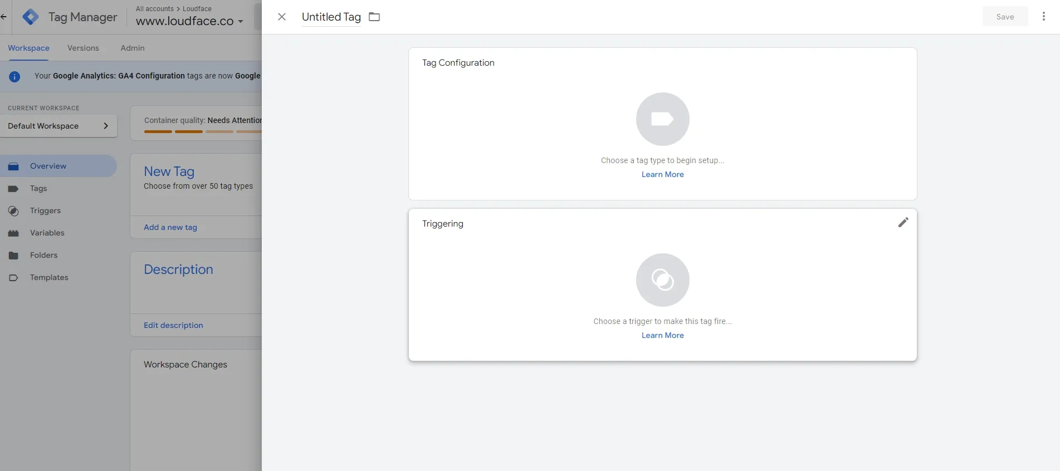Click All accounts breadcrumb link
Screen dimensions: 1060x471
point(155,9)
